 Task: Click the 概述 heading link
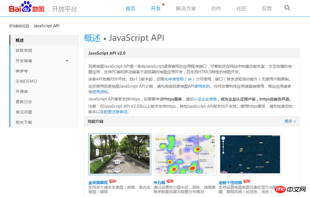click(92, 38)
